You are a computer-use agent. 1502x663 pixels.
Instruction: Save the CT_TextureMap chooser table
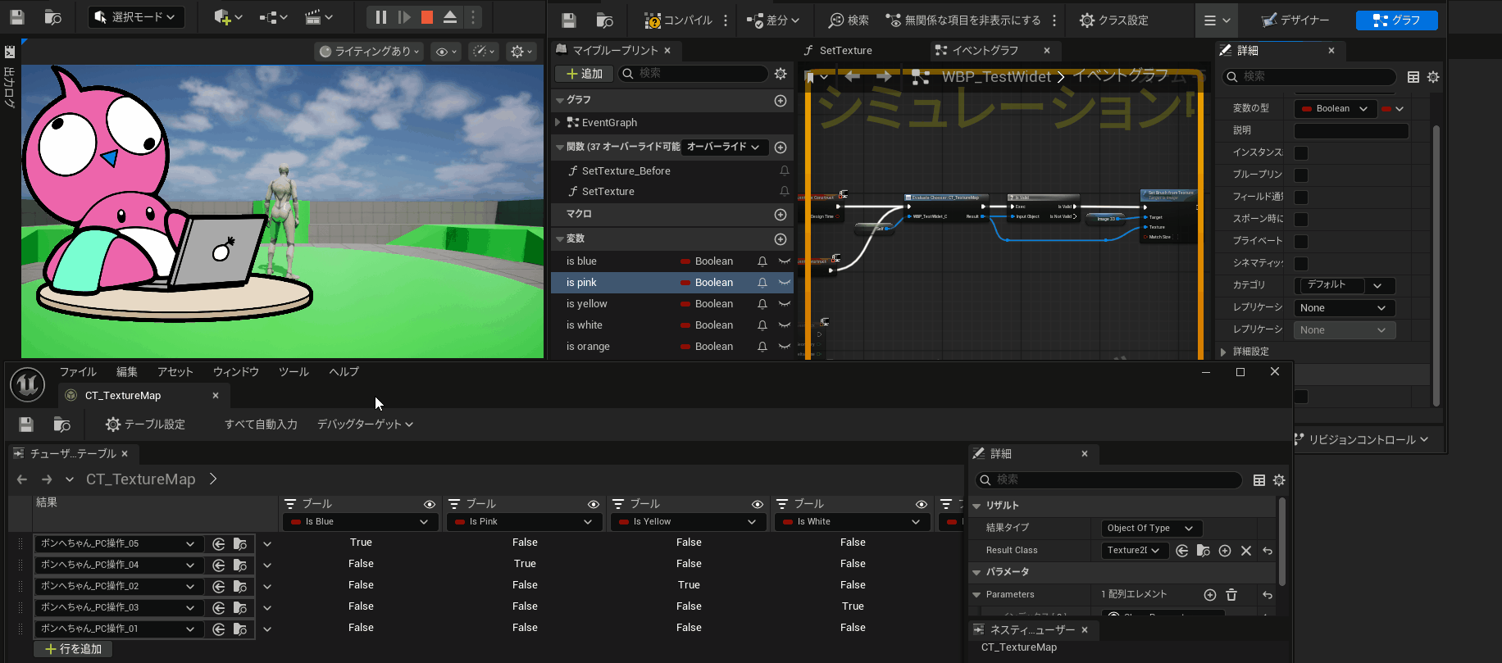pyautogui.click(x=26, y=425)
